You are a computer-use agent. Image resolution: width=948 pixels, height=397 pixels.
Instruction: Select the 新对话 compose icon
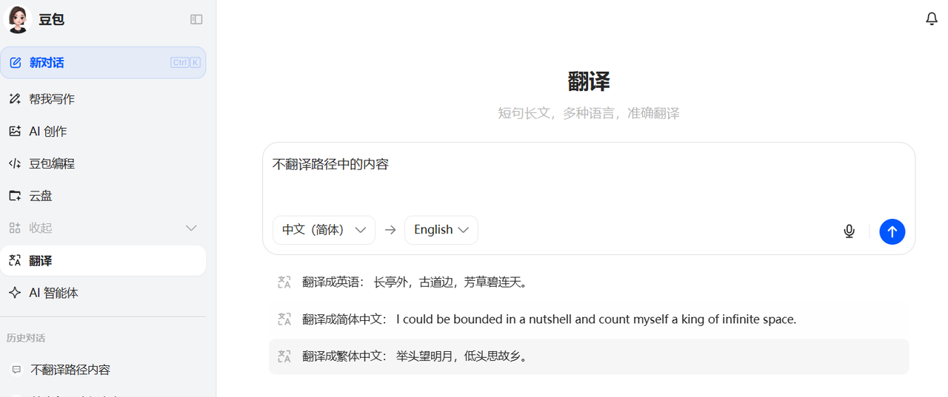15,63
